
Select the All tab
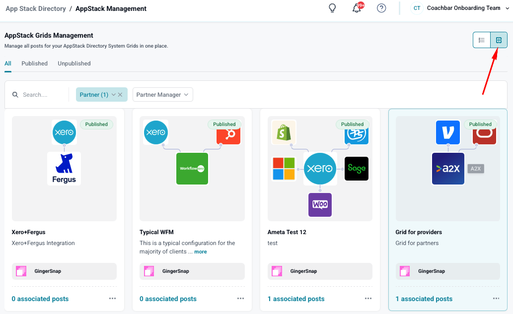(x=8, y=63)
